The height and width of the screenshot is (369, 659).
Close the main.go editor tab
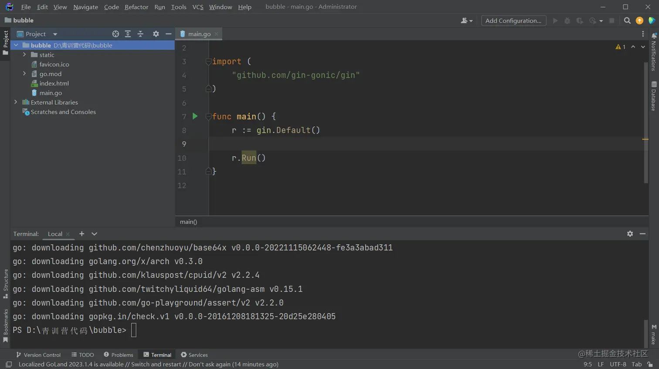pyautogui.click(x=216, y=34)
